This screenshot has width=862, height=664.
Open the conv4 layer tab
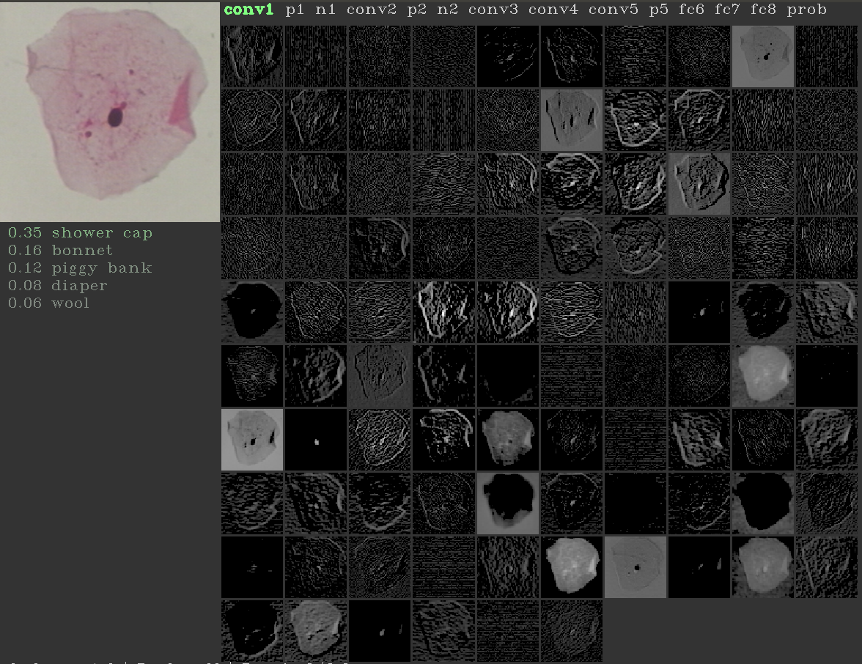pos(553,10)
